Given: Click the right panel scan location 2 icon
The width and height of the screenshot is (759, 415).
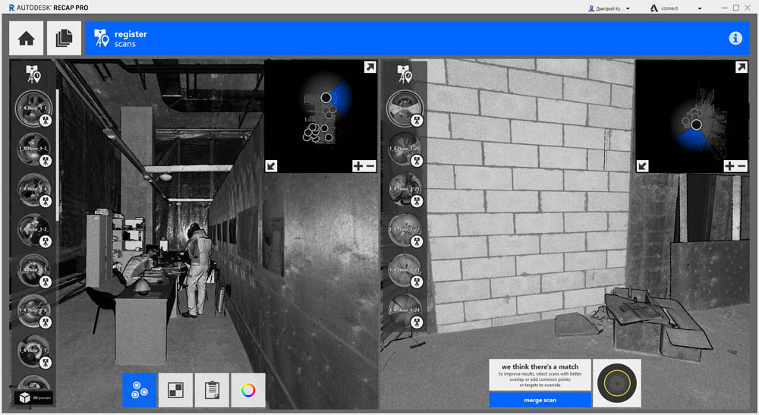Looking at the screenshot, I should tap(405, 74).
